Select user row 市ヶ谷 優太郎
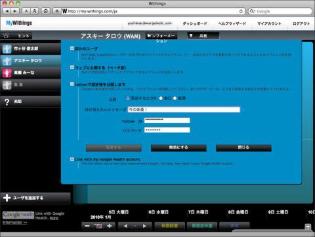 click(31, 49)
